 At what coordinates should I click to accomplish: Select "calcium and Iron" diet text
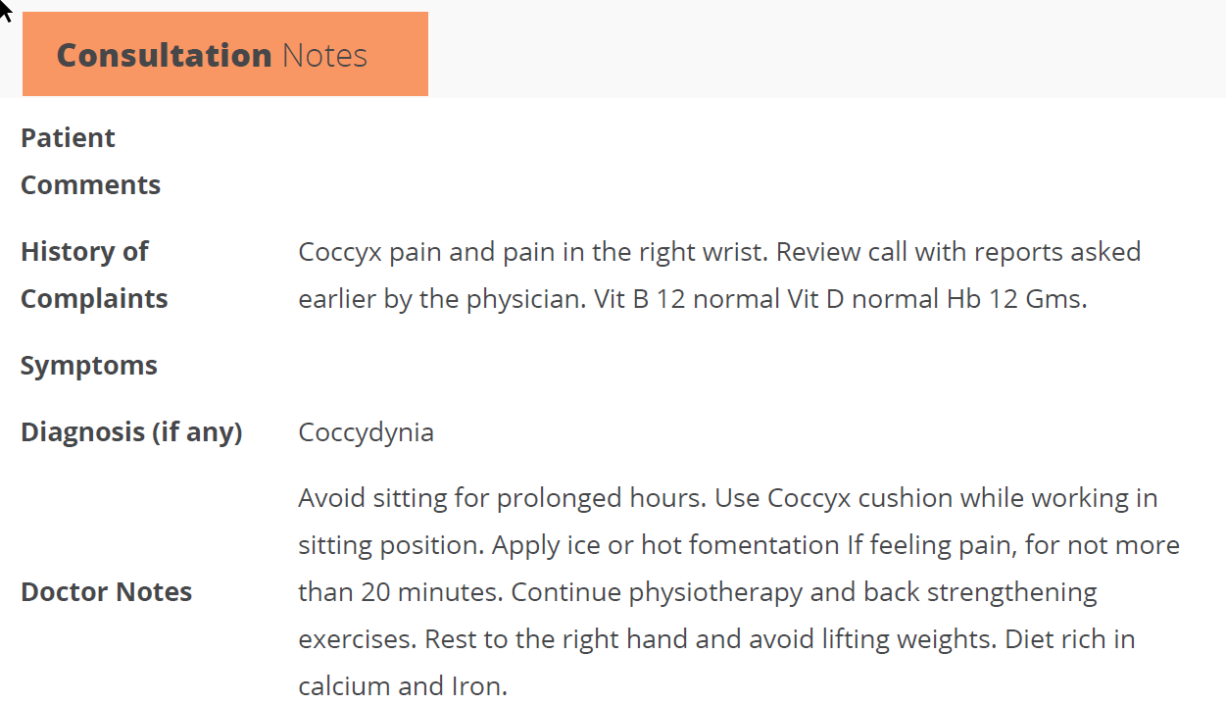pyautogui.click(x=403, y=686)
